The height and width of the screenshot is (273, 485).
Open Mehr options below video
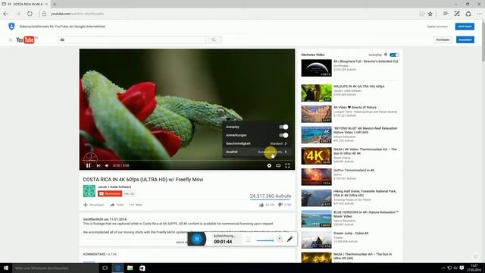(x=136, y=205)
